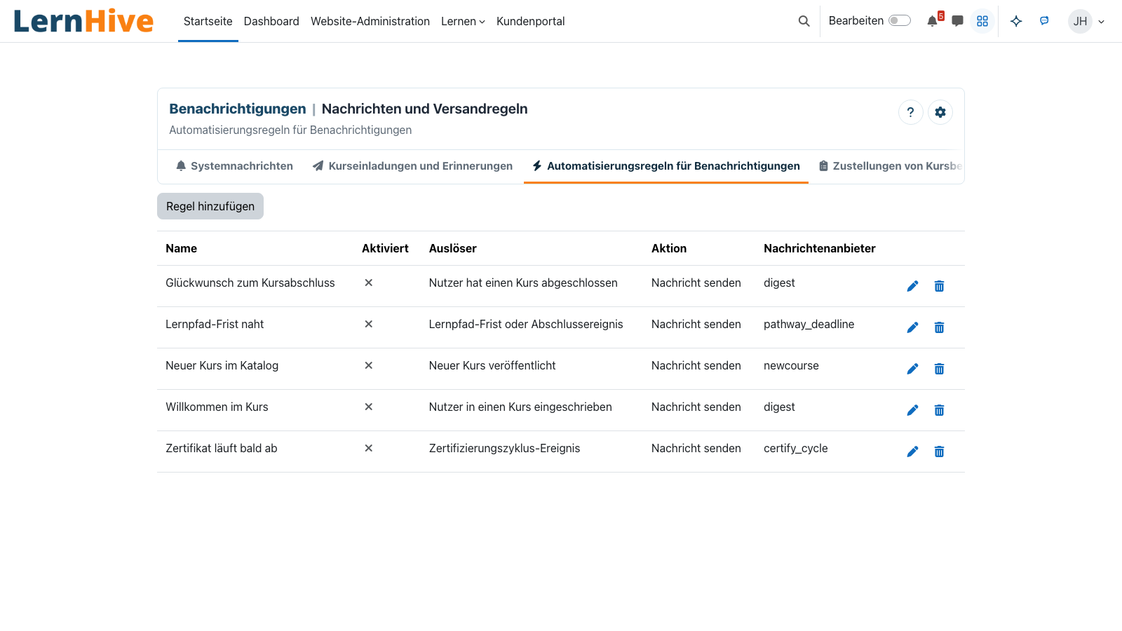Toggle activation of Neuer Kurs im Katalog
This screenshot has height=631, width=1122.
coord(369,365)
